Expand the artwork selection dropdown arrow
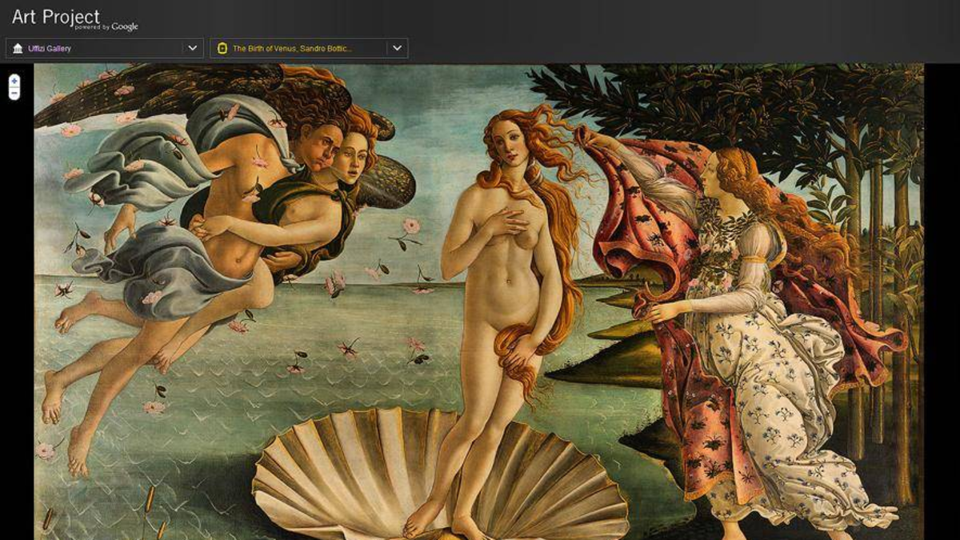Image resolution: width=960 pixels, height=540 pixels. [x=396, y=49]
